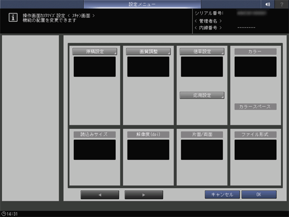Screen dimensions: 289x217
Task: Open the 原稿設定 button
Action: [x=94, y=51]
